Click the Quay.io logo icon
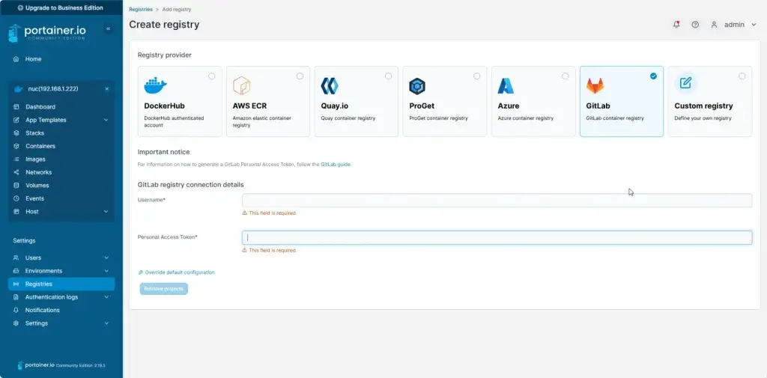Viewport: 767px width, 378px height. 330,86
